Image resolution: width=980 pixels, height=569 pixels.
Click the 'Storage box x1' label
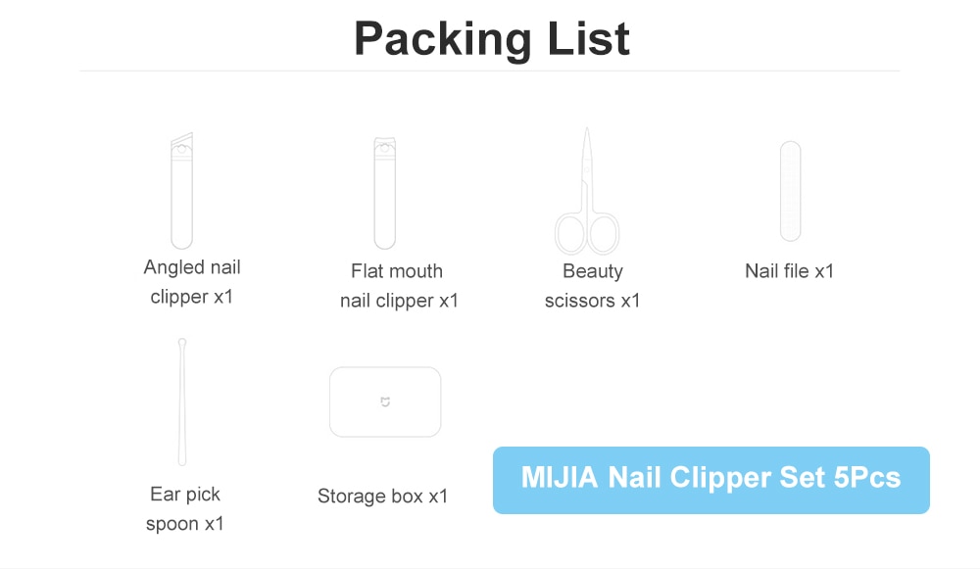click(x=382, y=496)
